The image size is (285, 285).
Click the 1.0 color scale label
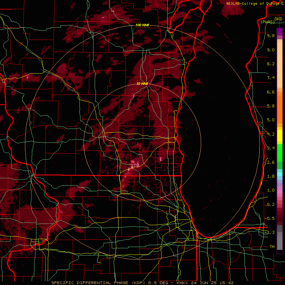[x=271, y=190]
